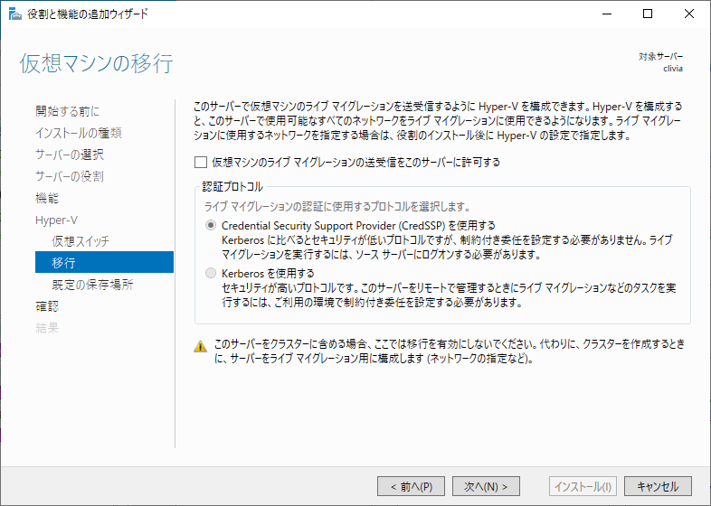The width and height of the screenshot is (711, 506).
Task: Click the 対象サーバー label
Action: pyautogui.click(x=660, y=57)
